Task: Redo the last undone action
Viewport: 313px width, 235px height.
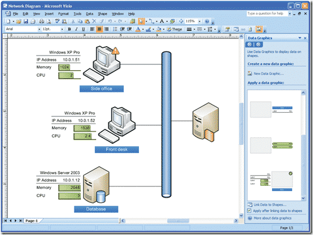Action: pyautogui.click(x=120, y=21)
